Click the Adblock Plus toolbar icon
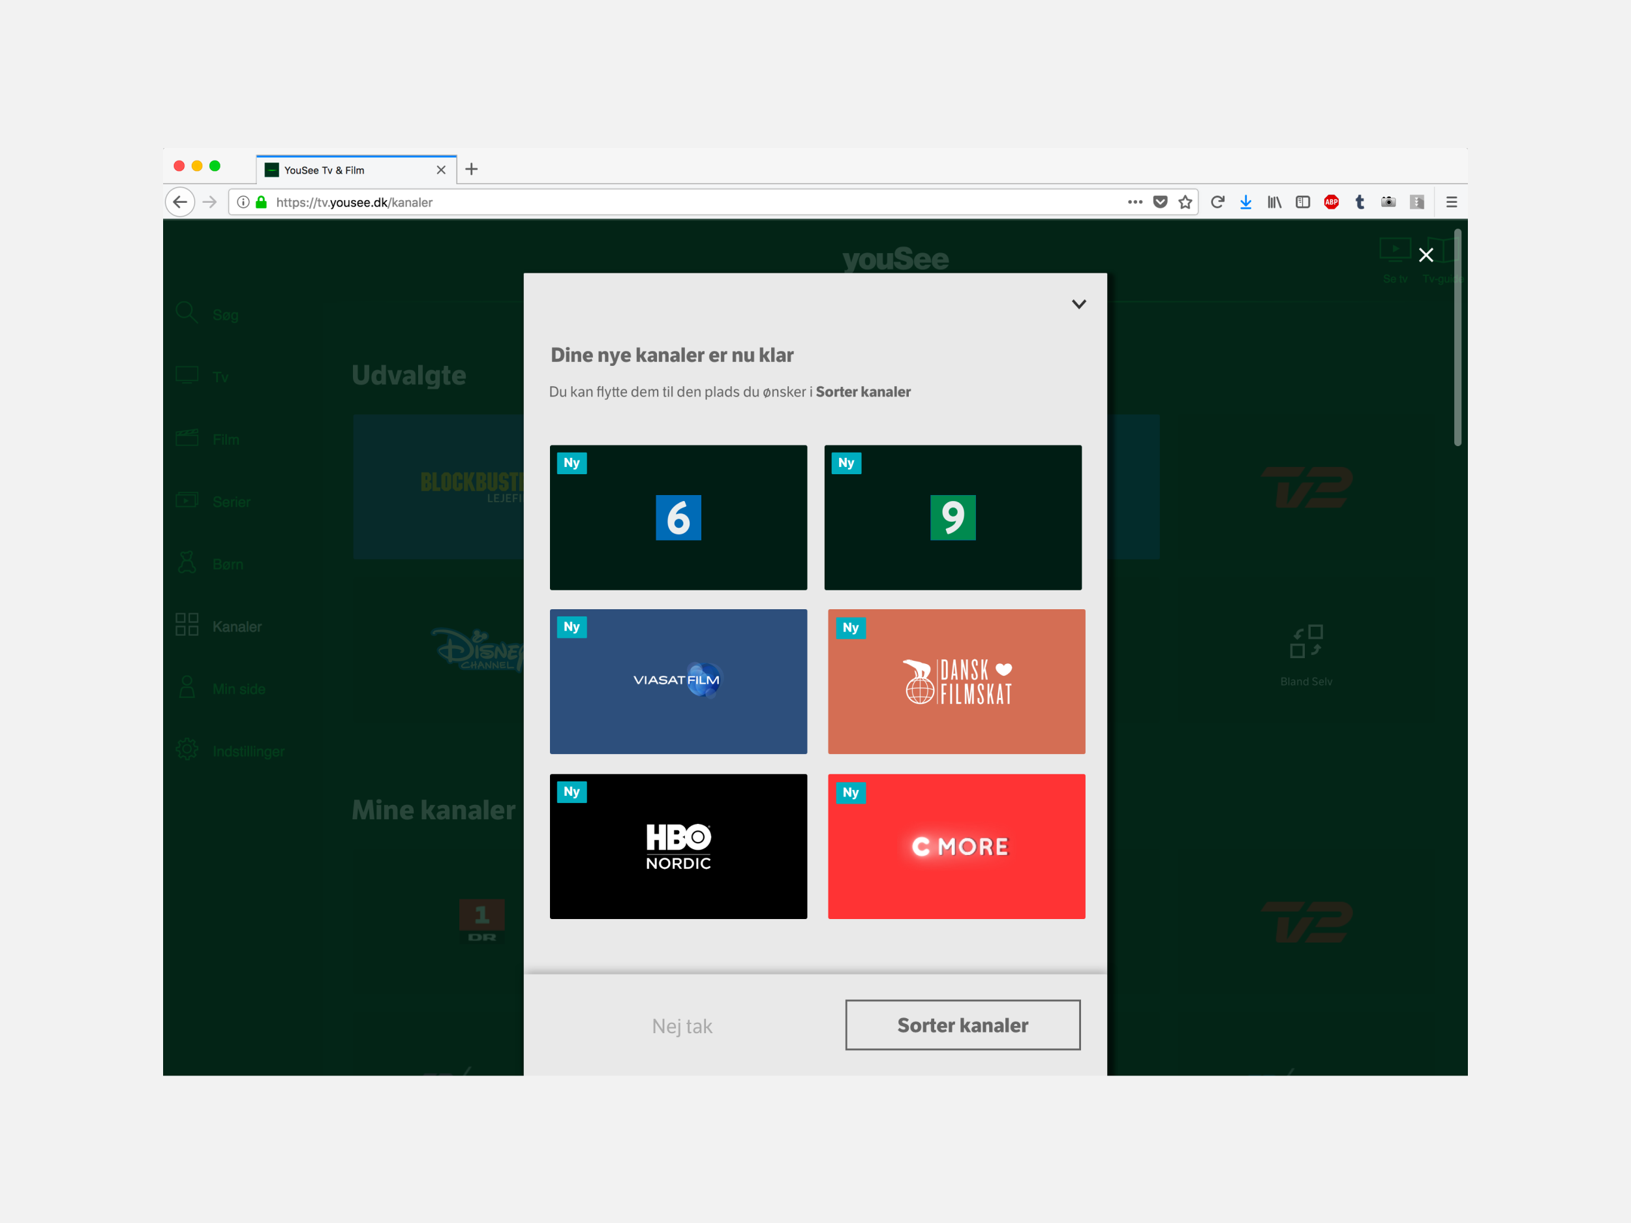Viewport: 1631px width, 1223px height. pos(1331,202)
